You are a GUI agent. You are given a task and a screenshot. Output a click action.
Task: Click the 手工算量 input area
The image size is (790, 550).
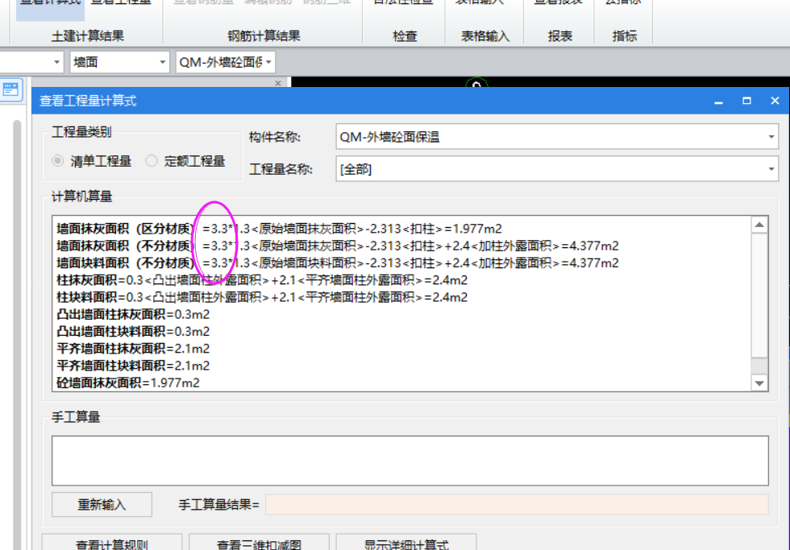click(x=410, y=461)
